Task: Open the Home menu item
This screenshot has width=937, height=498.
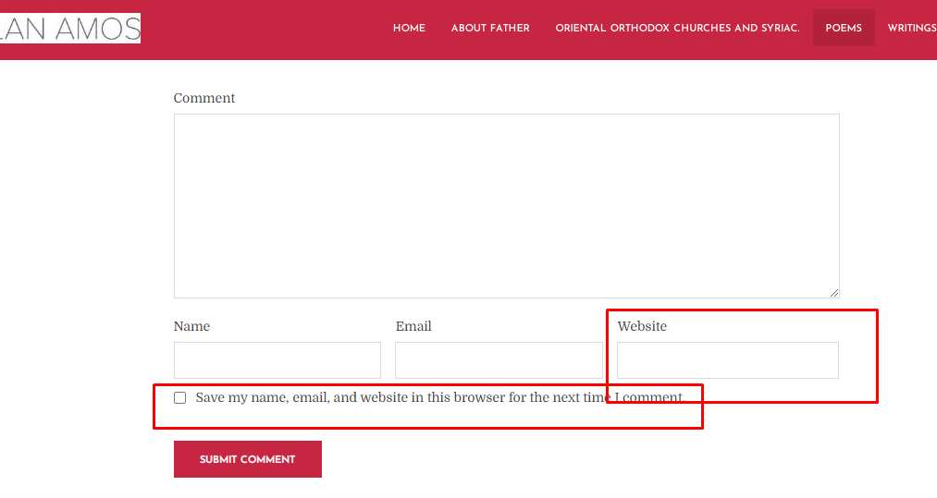Action: (409, 28)
